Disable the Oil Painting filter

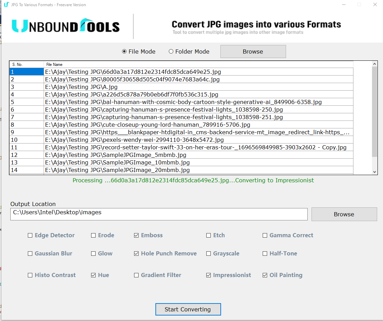click(x=265, y=275)
